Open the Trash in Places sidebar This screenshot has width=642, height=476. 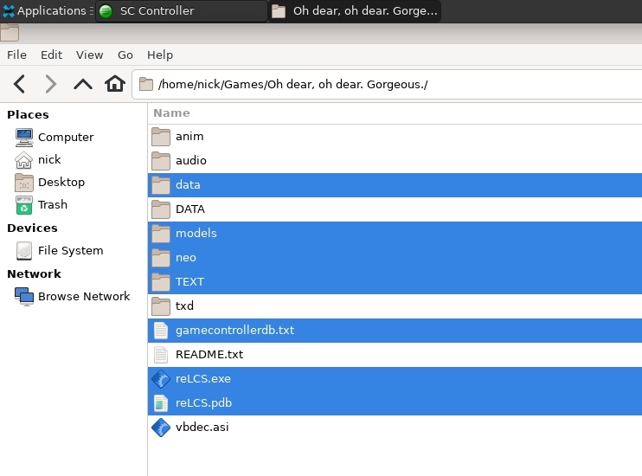coord(52,205)
